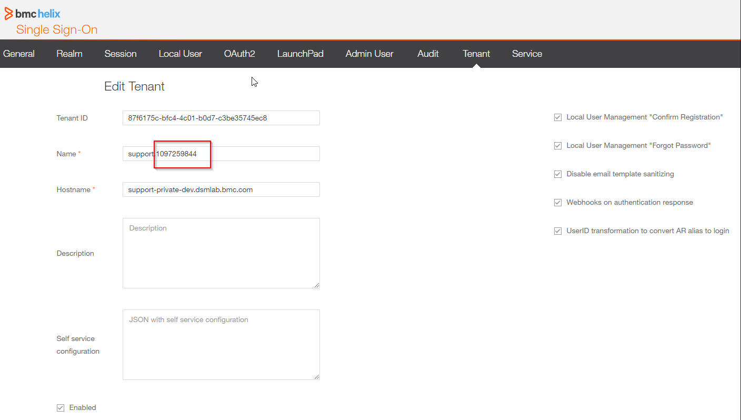Open the General tab

[19, 54]
